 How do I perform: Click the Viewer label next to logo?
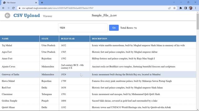(48, 16)
